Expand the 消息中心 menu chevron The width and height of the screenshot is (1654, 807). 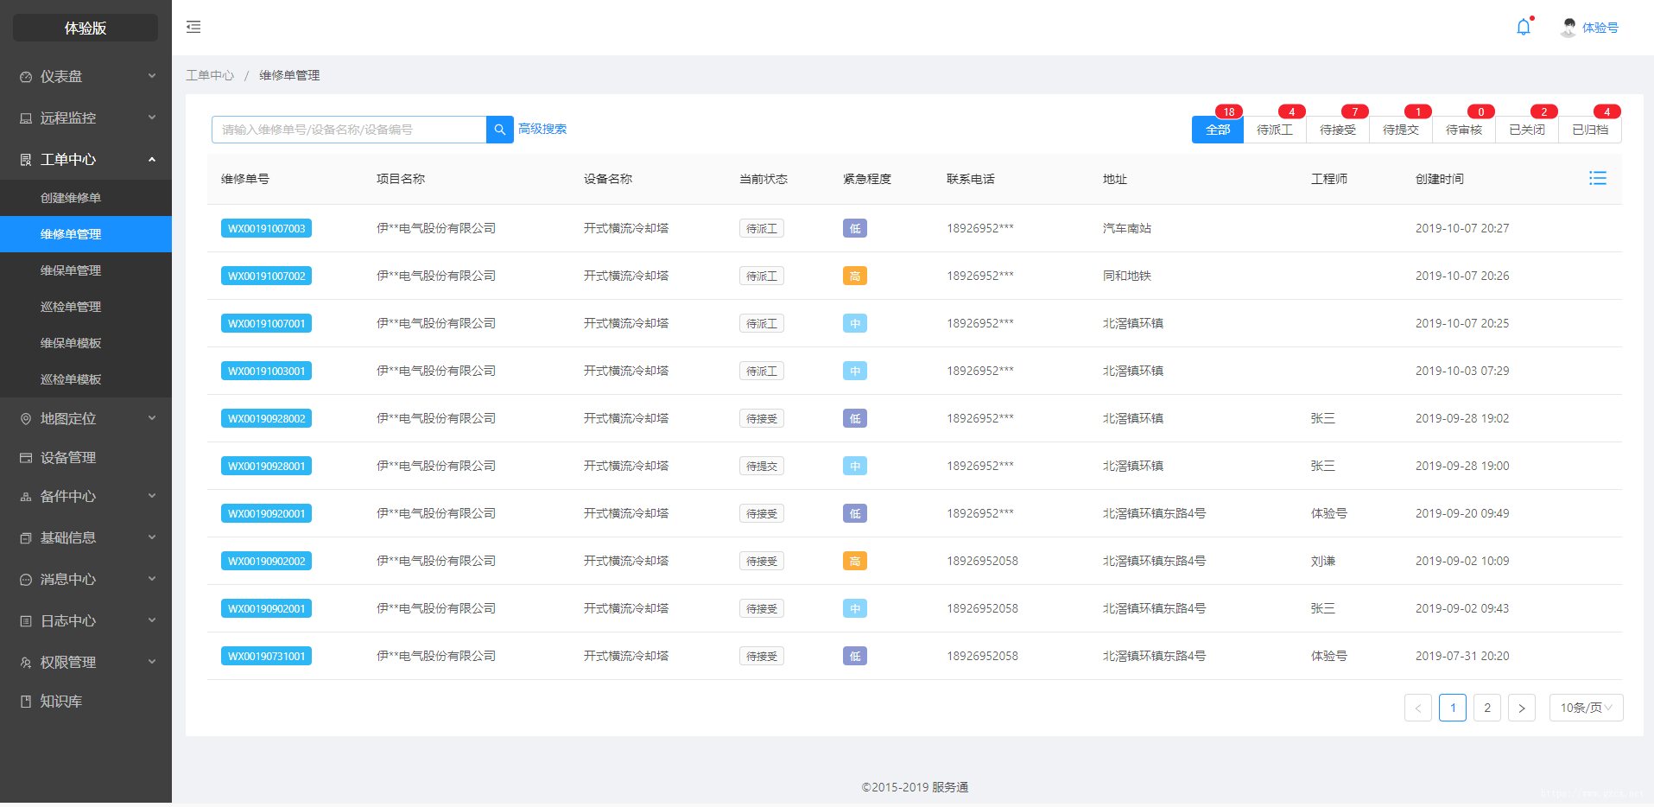click(152, 579)
